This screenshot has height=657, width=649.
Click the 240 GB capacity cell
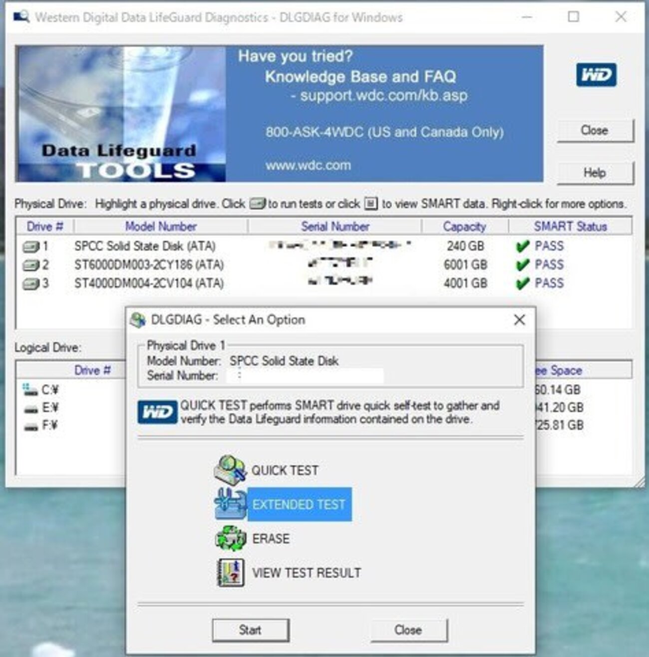point(465,246)
